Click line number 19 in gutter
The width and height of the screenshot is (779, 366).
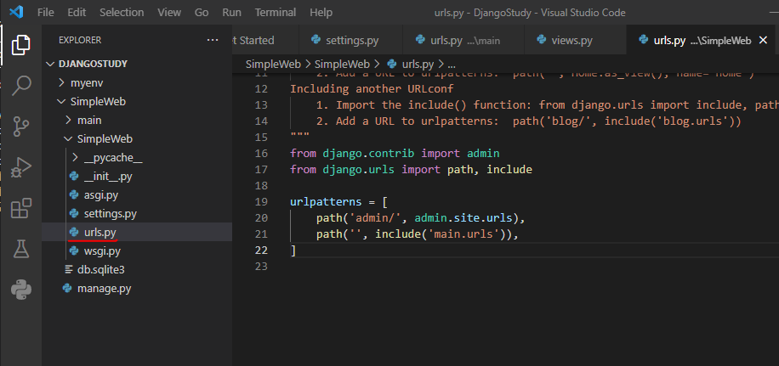tap(261, 202)
